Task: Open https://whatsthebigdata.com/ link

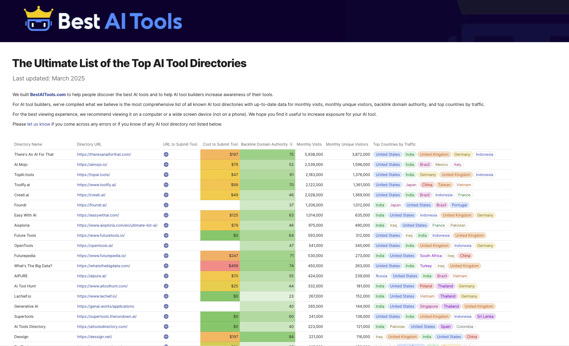Action: pyautogui.click(x=103, y=266)
